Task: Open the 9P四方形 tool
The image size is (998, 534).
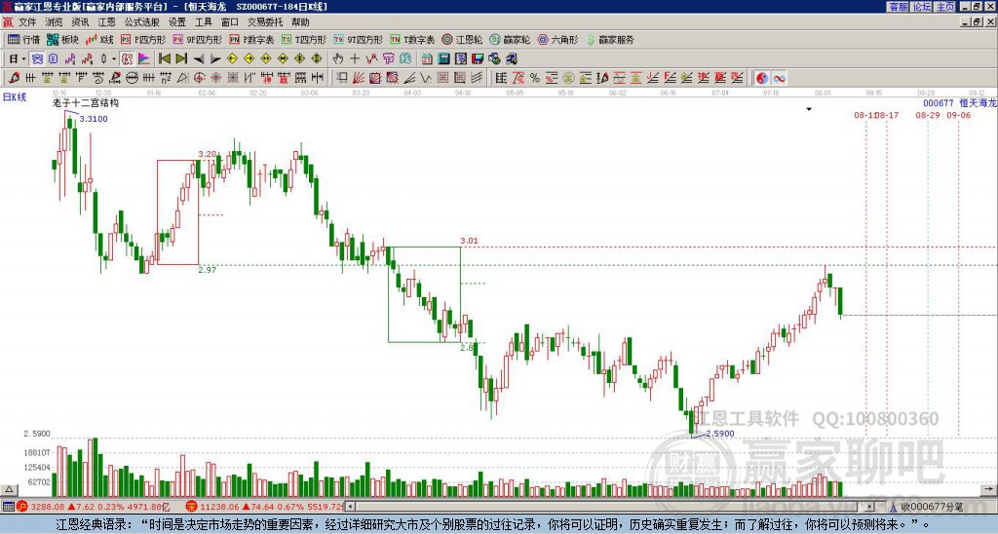Action: pos(197,39)
